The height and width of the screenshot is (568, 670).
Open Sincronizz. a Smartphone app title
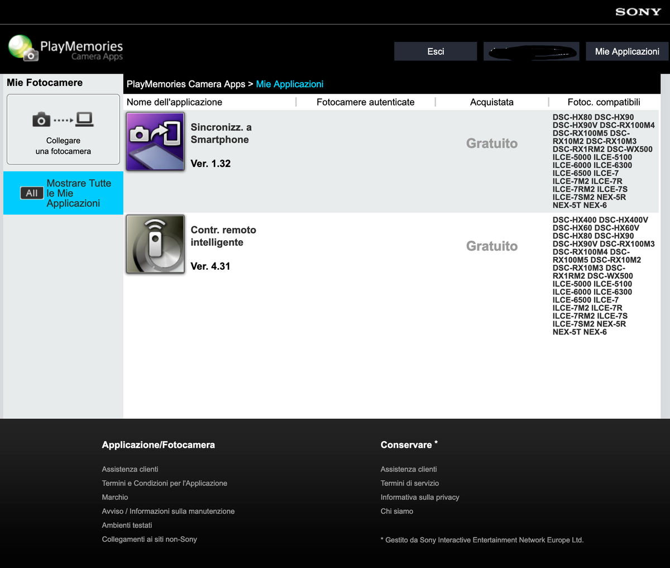(x=221, y=133)
